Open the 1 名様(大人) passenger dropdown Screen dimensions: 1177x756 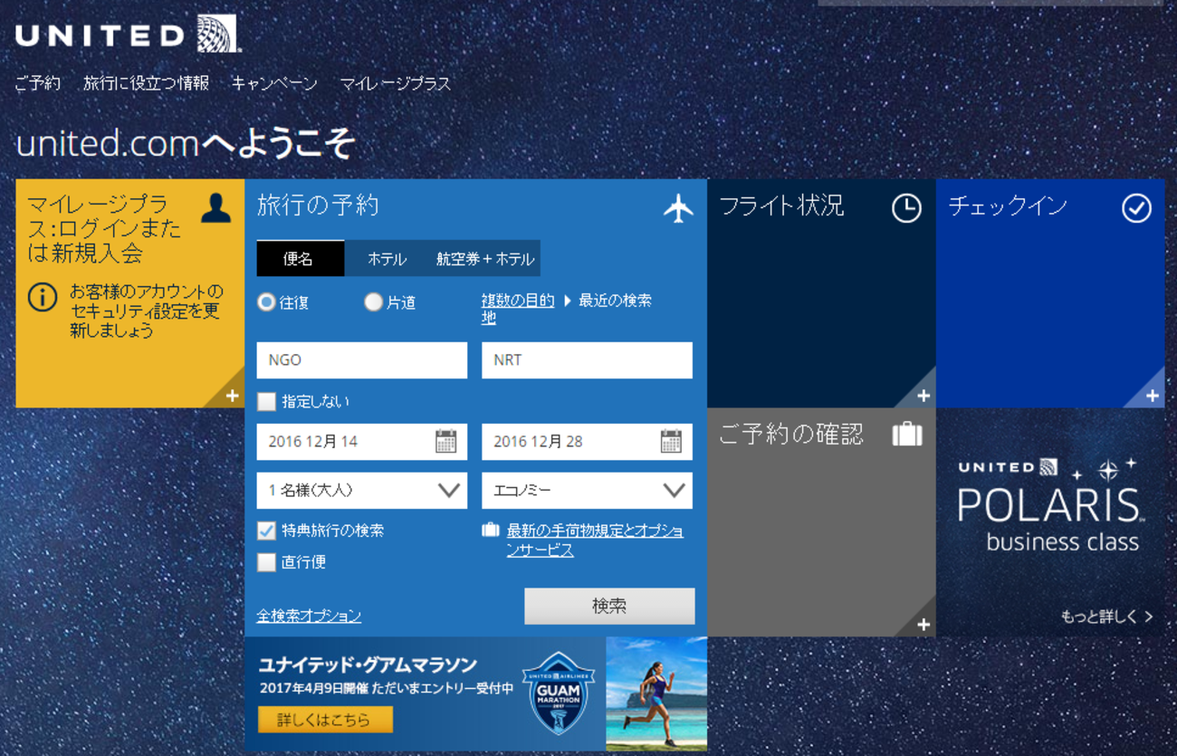(x=362, y=491)
